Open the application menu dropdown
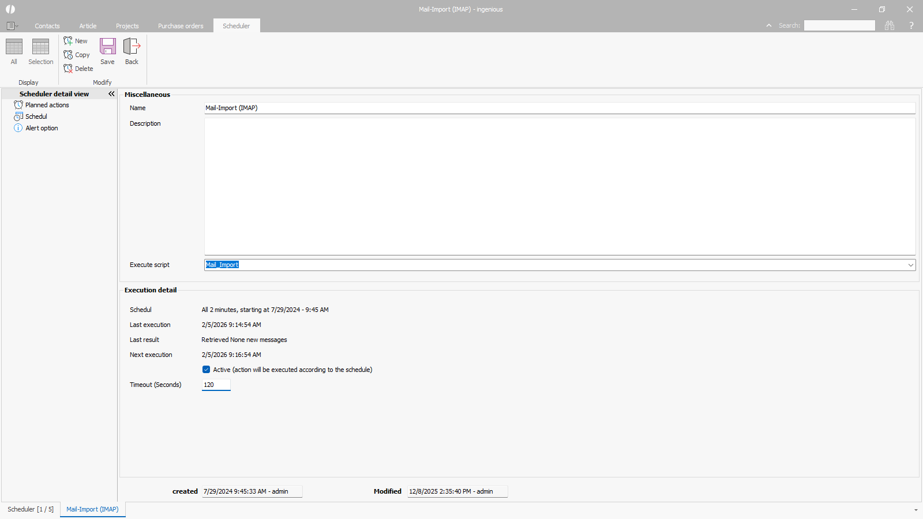Viewport: 923px width, 519px height. click(12, 26)
